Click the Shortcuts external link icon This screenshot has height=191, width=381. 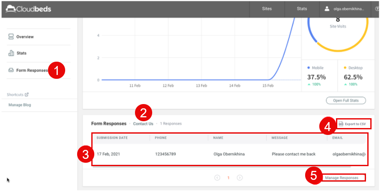(27, 95)
